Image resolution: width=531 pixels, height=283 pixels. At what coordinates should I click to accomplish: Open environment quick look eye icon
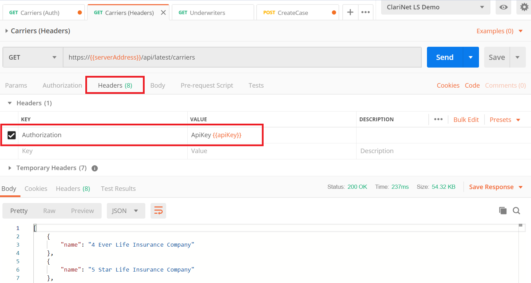(x=503, y=7)
